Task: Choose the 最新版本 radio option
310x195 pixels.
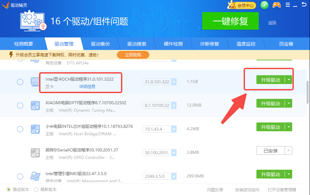Action: 36,190
